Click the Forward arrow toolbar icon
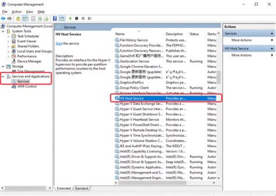Screen dimensions: 276x196 10,18
